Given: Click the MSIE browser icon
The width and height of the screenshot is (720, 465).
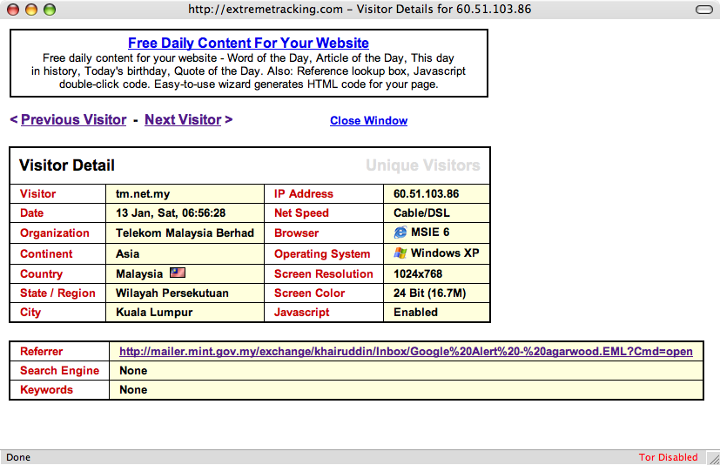Looking at the screenshot, I should click(x=400, y=232).
